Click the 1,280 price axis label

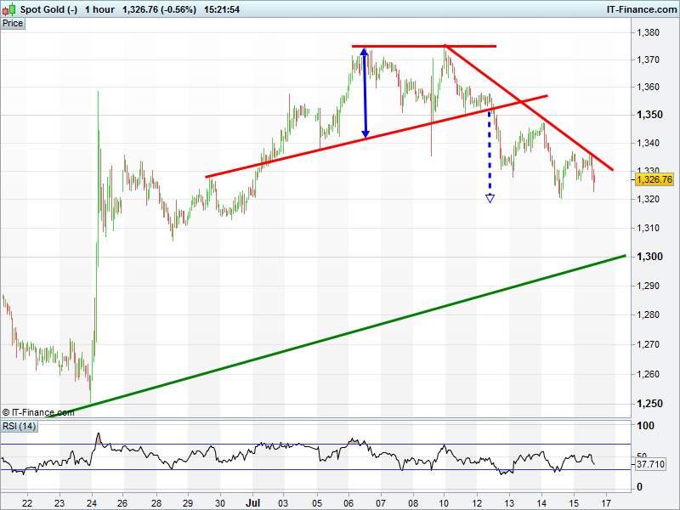pyautogui.click(x=648, y=314)
